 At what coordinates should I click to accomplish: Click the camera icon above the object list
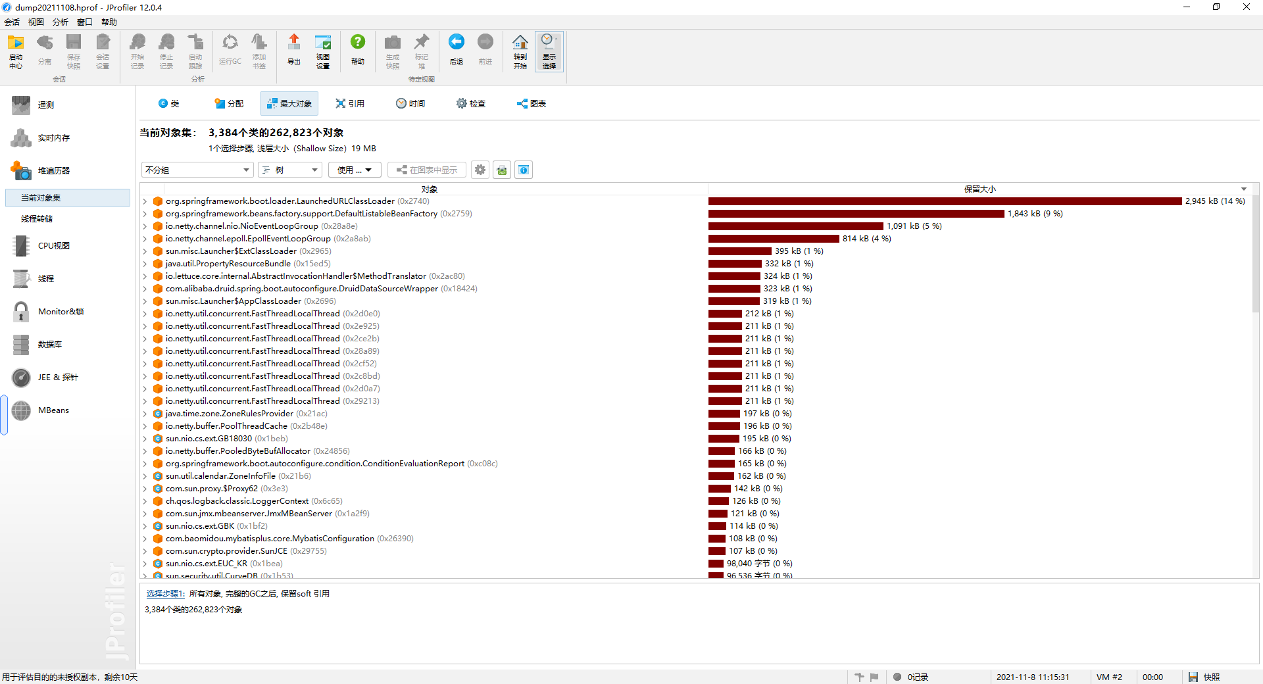(501, 170)
